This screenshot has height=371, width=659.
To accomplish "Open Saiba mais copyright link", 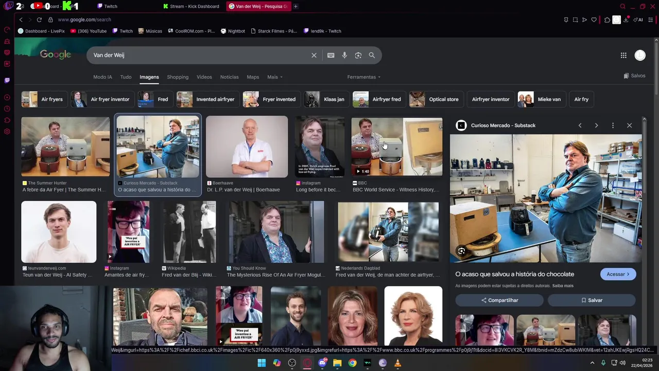I will [563, 285].
